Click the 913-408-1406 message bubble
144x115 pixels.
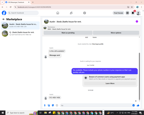tap(55, 97)
